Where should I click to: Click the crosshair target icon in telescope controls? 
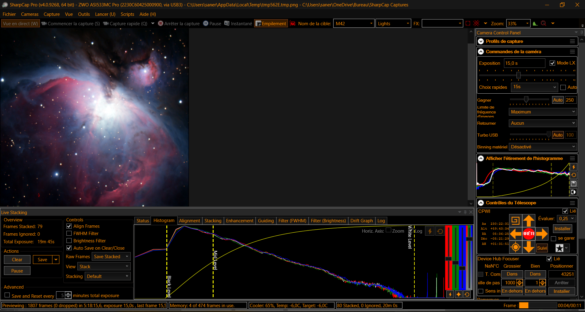click(x=515, y=247)
